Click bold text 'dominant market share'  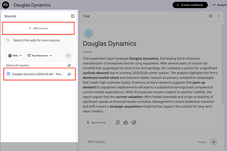point(101,78)
